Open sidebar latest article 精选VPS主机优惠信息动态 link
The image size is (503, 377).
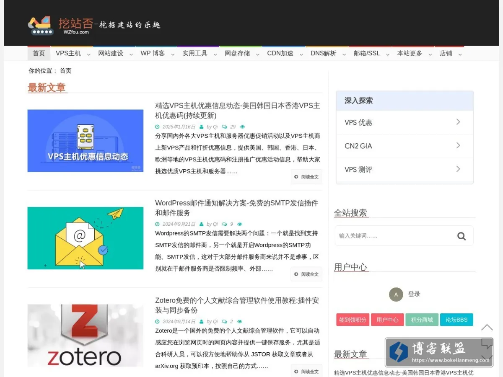click(404, 373)
